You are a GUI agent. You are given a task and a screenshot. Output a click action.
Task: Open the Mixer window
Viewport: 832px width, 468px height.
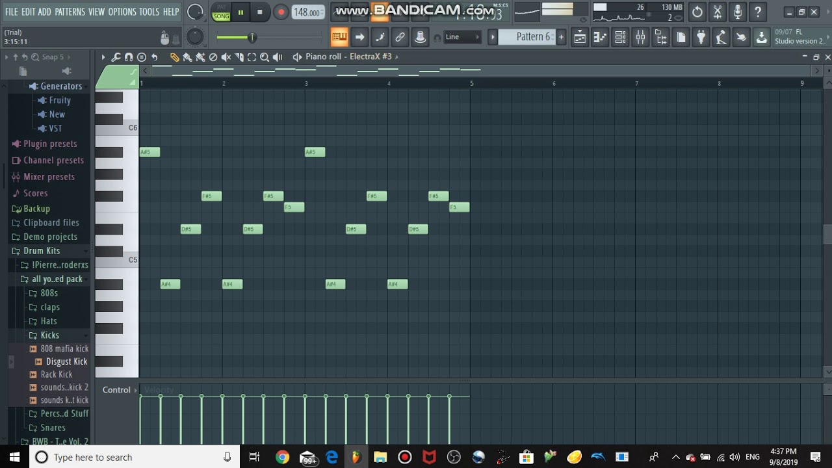[640, 37]
